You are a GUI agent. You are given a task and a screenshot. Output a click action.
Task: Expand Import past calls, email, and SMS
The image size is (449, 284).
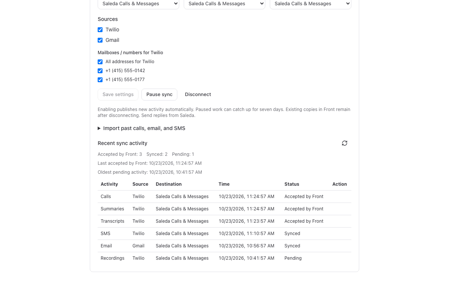tap(141, 128)
